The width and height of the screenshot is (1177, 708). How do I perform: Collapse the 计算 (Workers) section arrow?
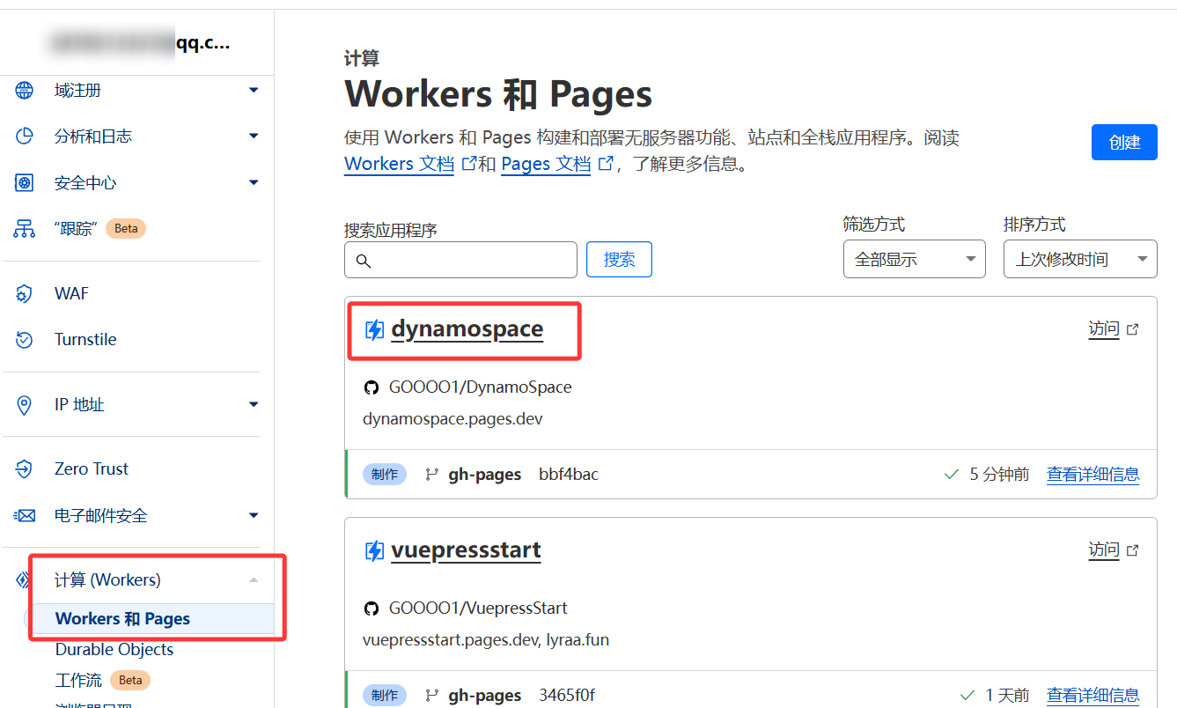pyautogui.click(x=254, y=579)
